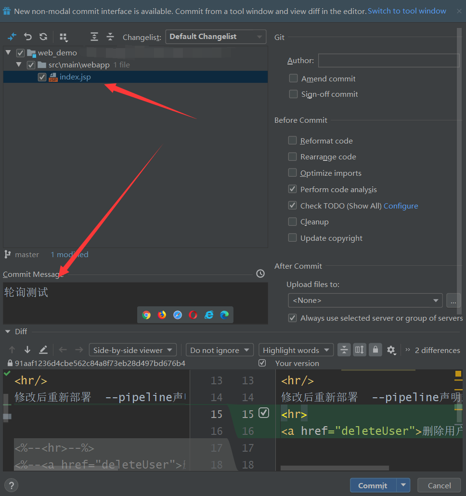This screenshot has height=496, width=466.
Task: Click the diff toolbar overflow chevron
Action: pyautogui.click(x=408, y=350)
